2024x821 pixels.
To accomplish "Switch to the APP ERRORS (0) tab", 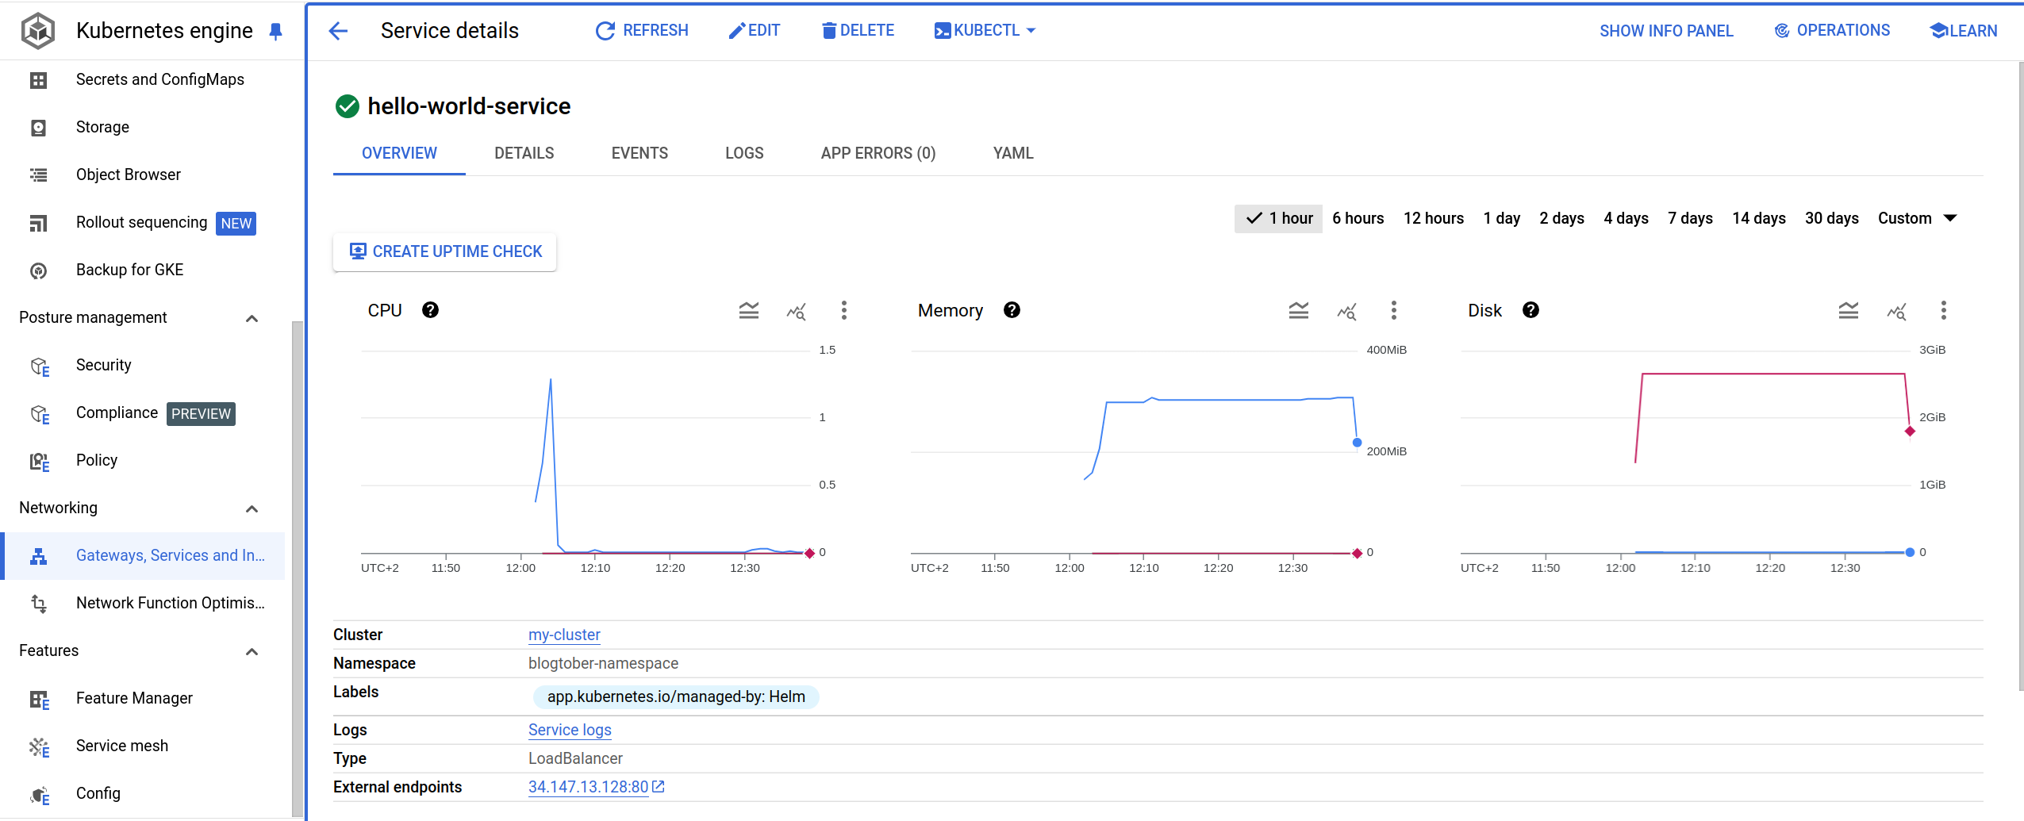I will (x=878, y=153).
